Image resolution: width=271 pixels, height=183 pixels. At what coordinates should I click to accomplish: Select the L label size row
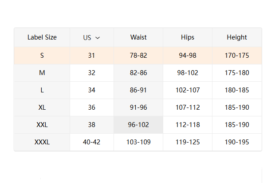(42, 90)
